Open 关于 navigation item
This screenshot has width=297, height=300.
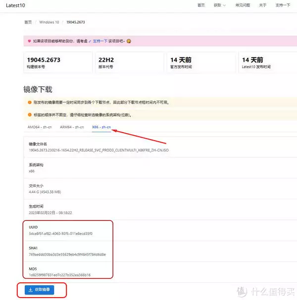click(263, 5)
